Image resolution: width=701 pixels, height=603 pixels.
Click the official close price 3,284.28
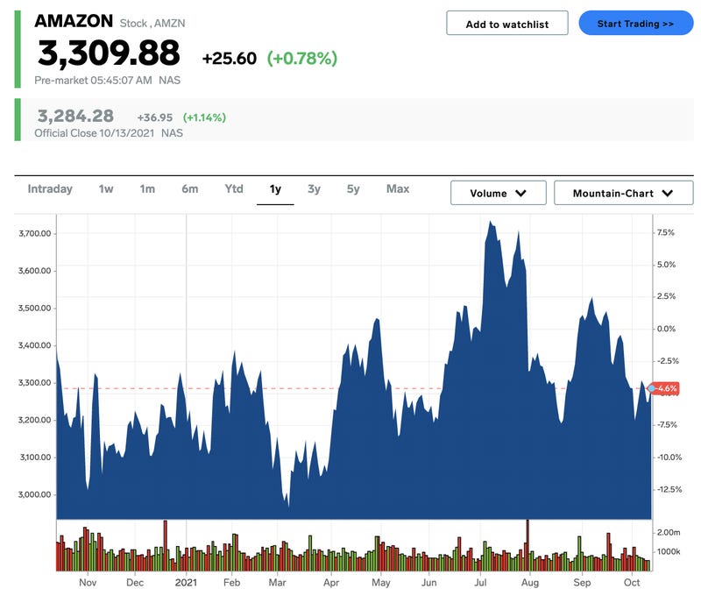pos(75,116)
